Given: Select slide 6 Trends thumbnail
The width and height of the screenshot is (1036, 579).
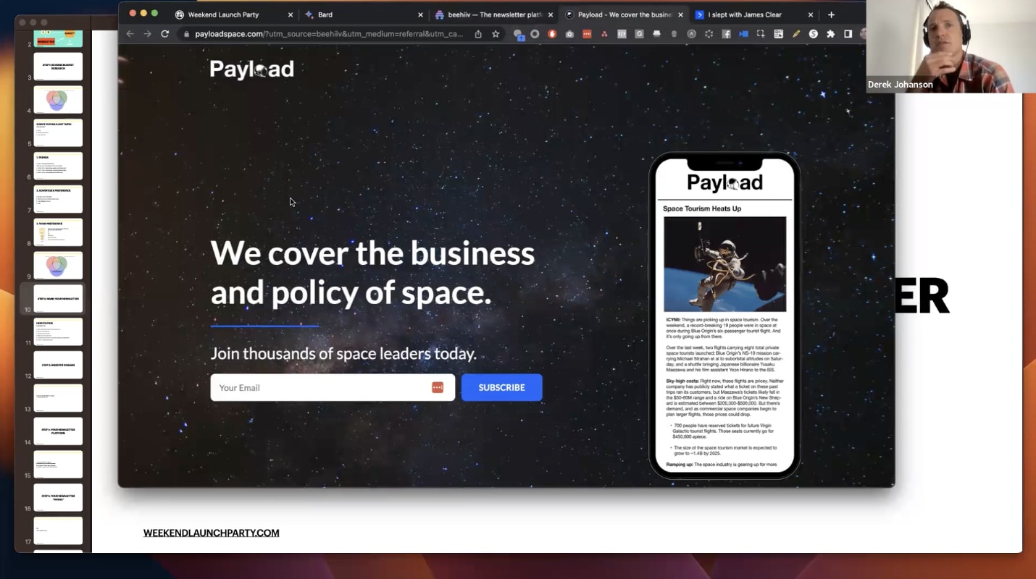Looking at the screenshot, I should pyautogui.click(x=58, y=166).
